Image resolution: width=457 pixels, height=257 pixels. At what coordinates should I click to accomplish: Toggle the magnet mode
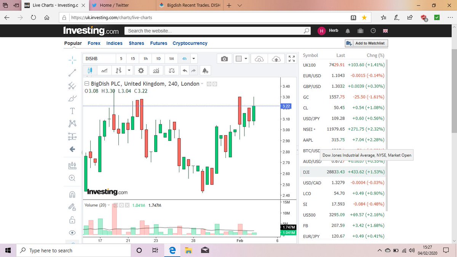(x=72, y=194)
